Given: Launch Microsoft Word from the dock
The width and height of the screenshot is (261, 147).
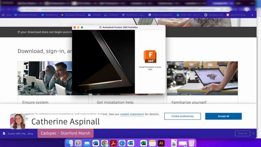Looking at the screenshot, I should (96, 143).
